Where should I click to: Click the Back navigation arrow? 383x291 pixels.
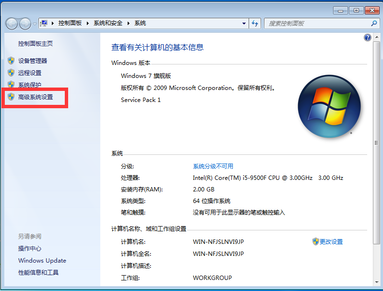[x=12, y=24]
